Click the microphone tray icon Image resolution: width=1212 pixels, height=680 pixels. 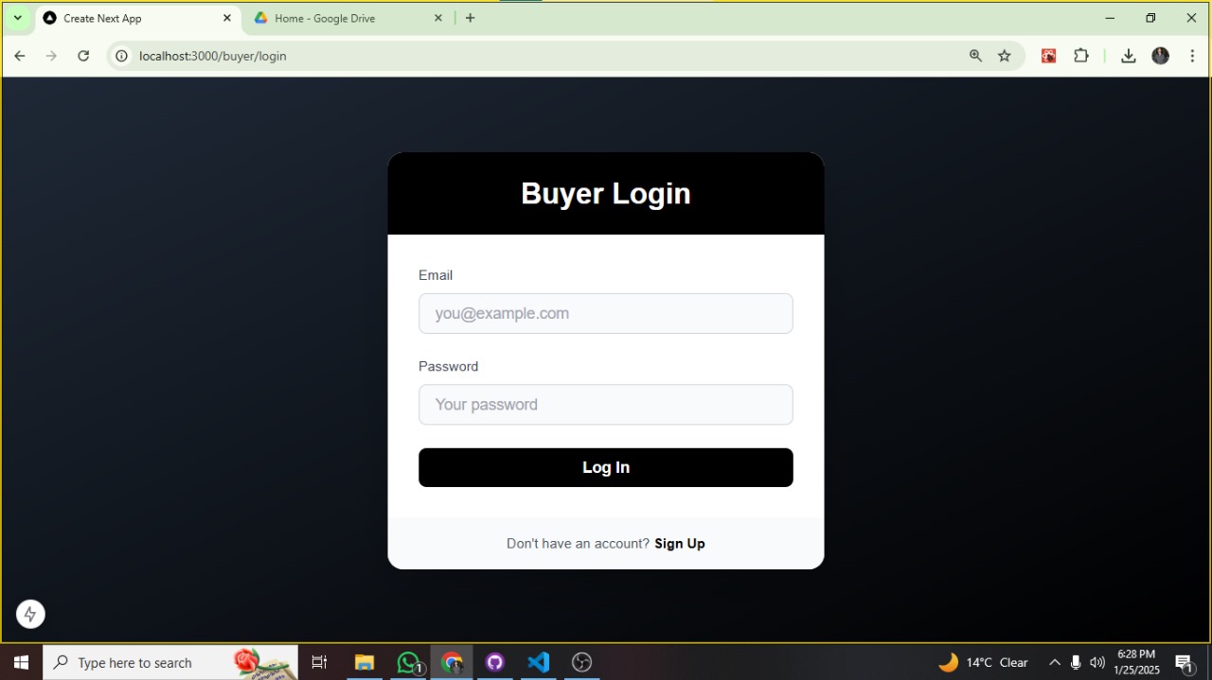1076,662
